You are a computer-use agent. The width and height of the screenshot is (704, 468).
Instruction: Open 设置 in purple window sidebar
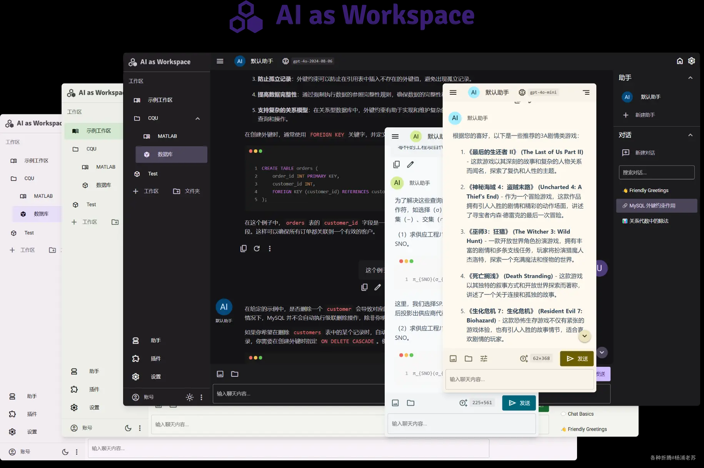pyautogui.click(x=32, y=432)
